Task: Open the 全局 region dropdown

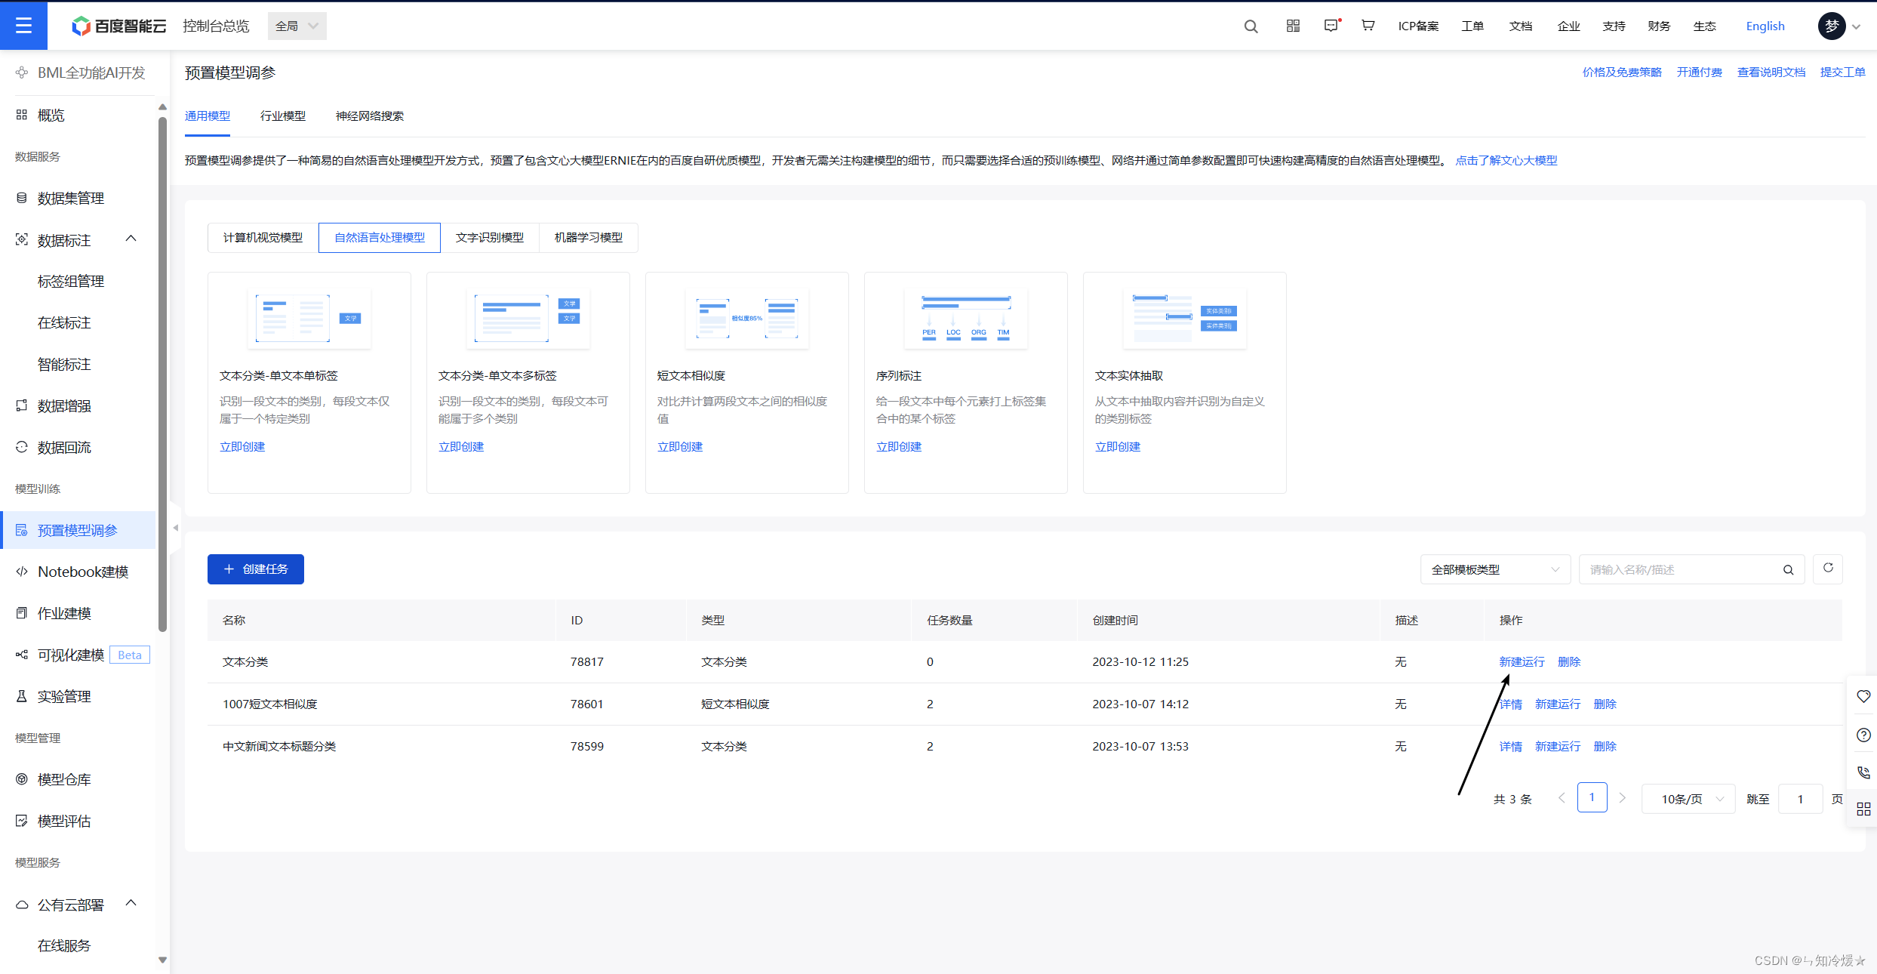Action: tap(297, 26)
